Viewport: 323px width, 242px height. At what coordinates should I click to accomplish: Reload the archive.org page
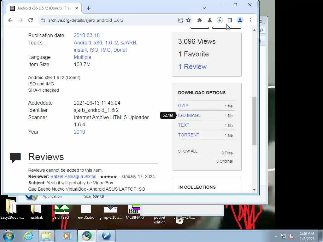click(31, 20)
